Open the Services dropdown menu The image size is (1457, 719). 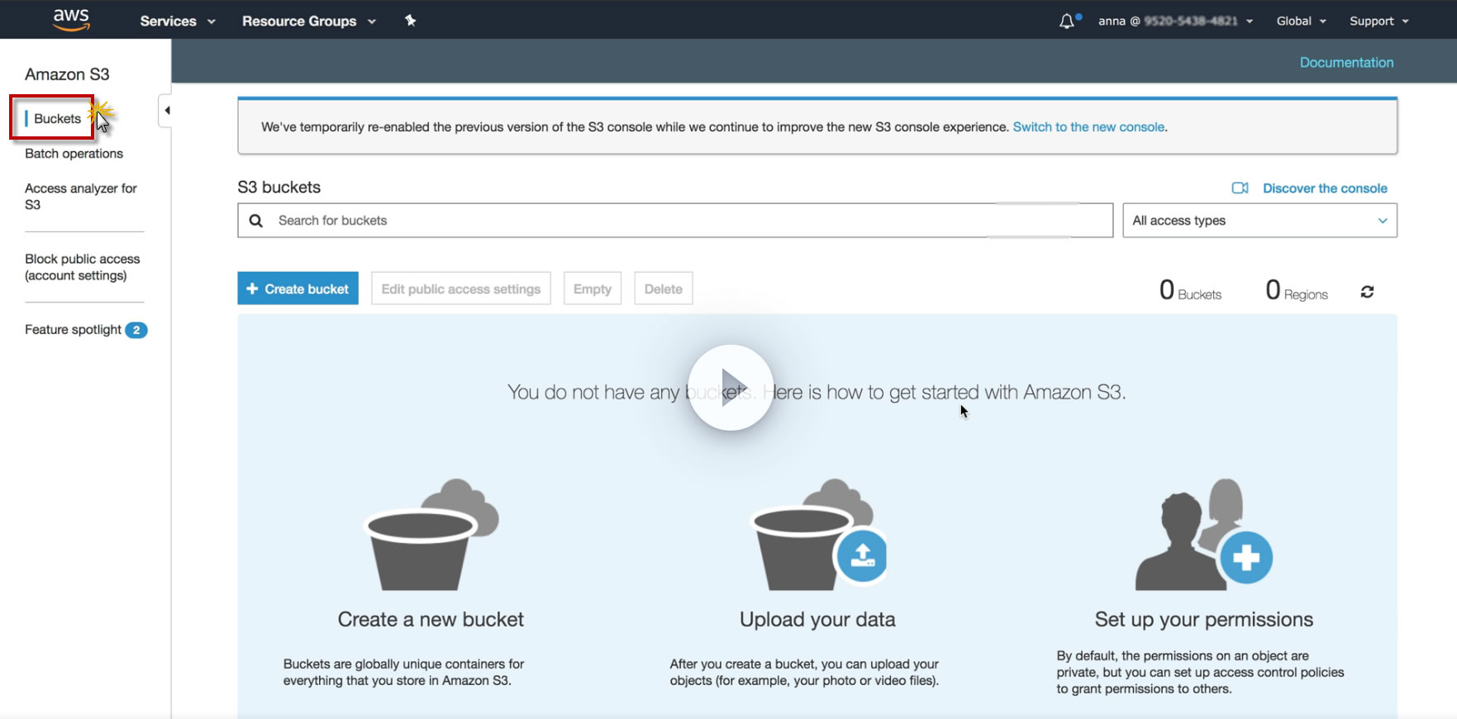(178, 21)
